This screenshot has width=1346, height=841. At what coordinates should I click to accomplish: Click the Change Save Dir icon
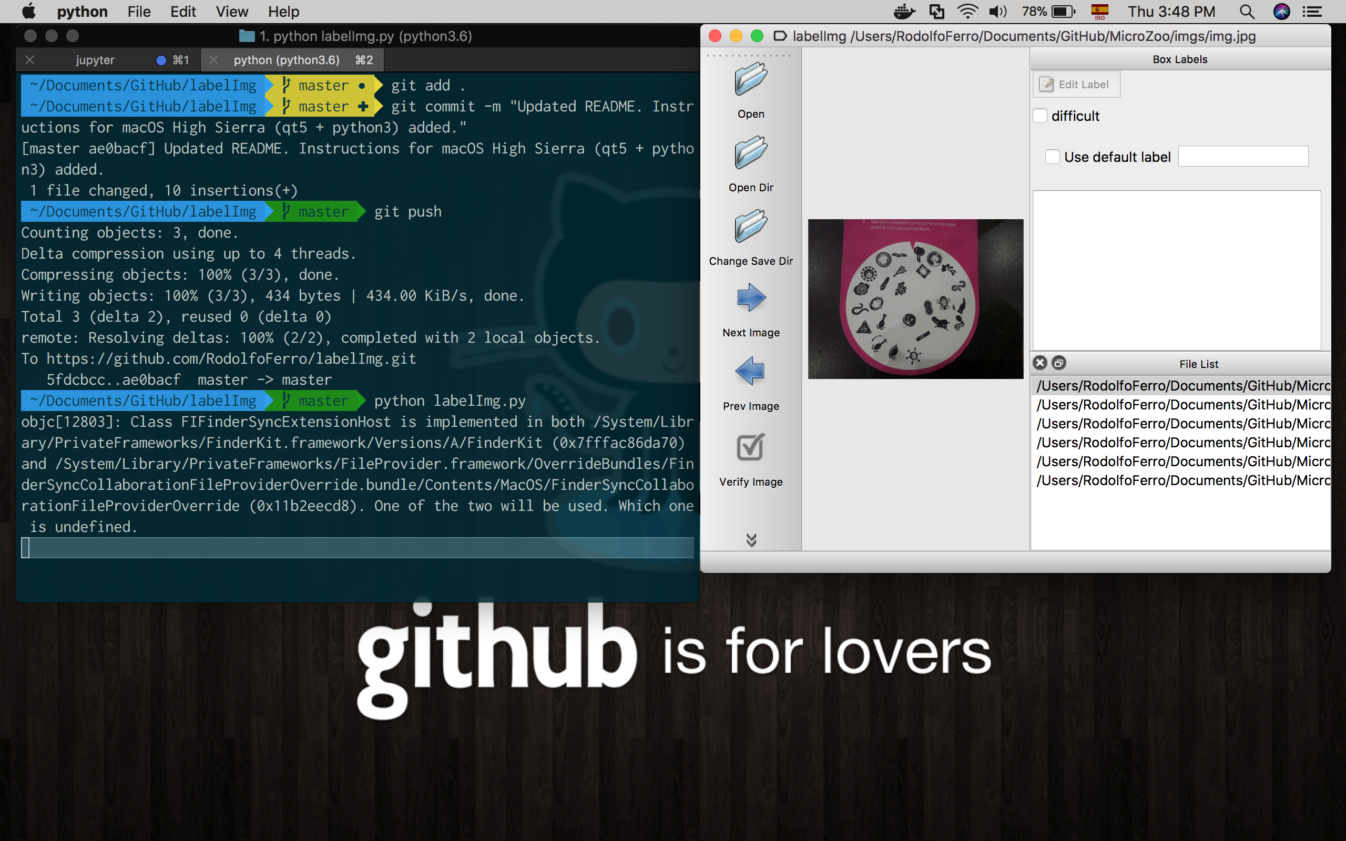coord(750,227)
